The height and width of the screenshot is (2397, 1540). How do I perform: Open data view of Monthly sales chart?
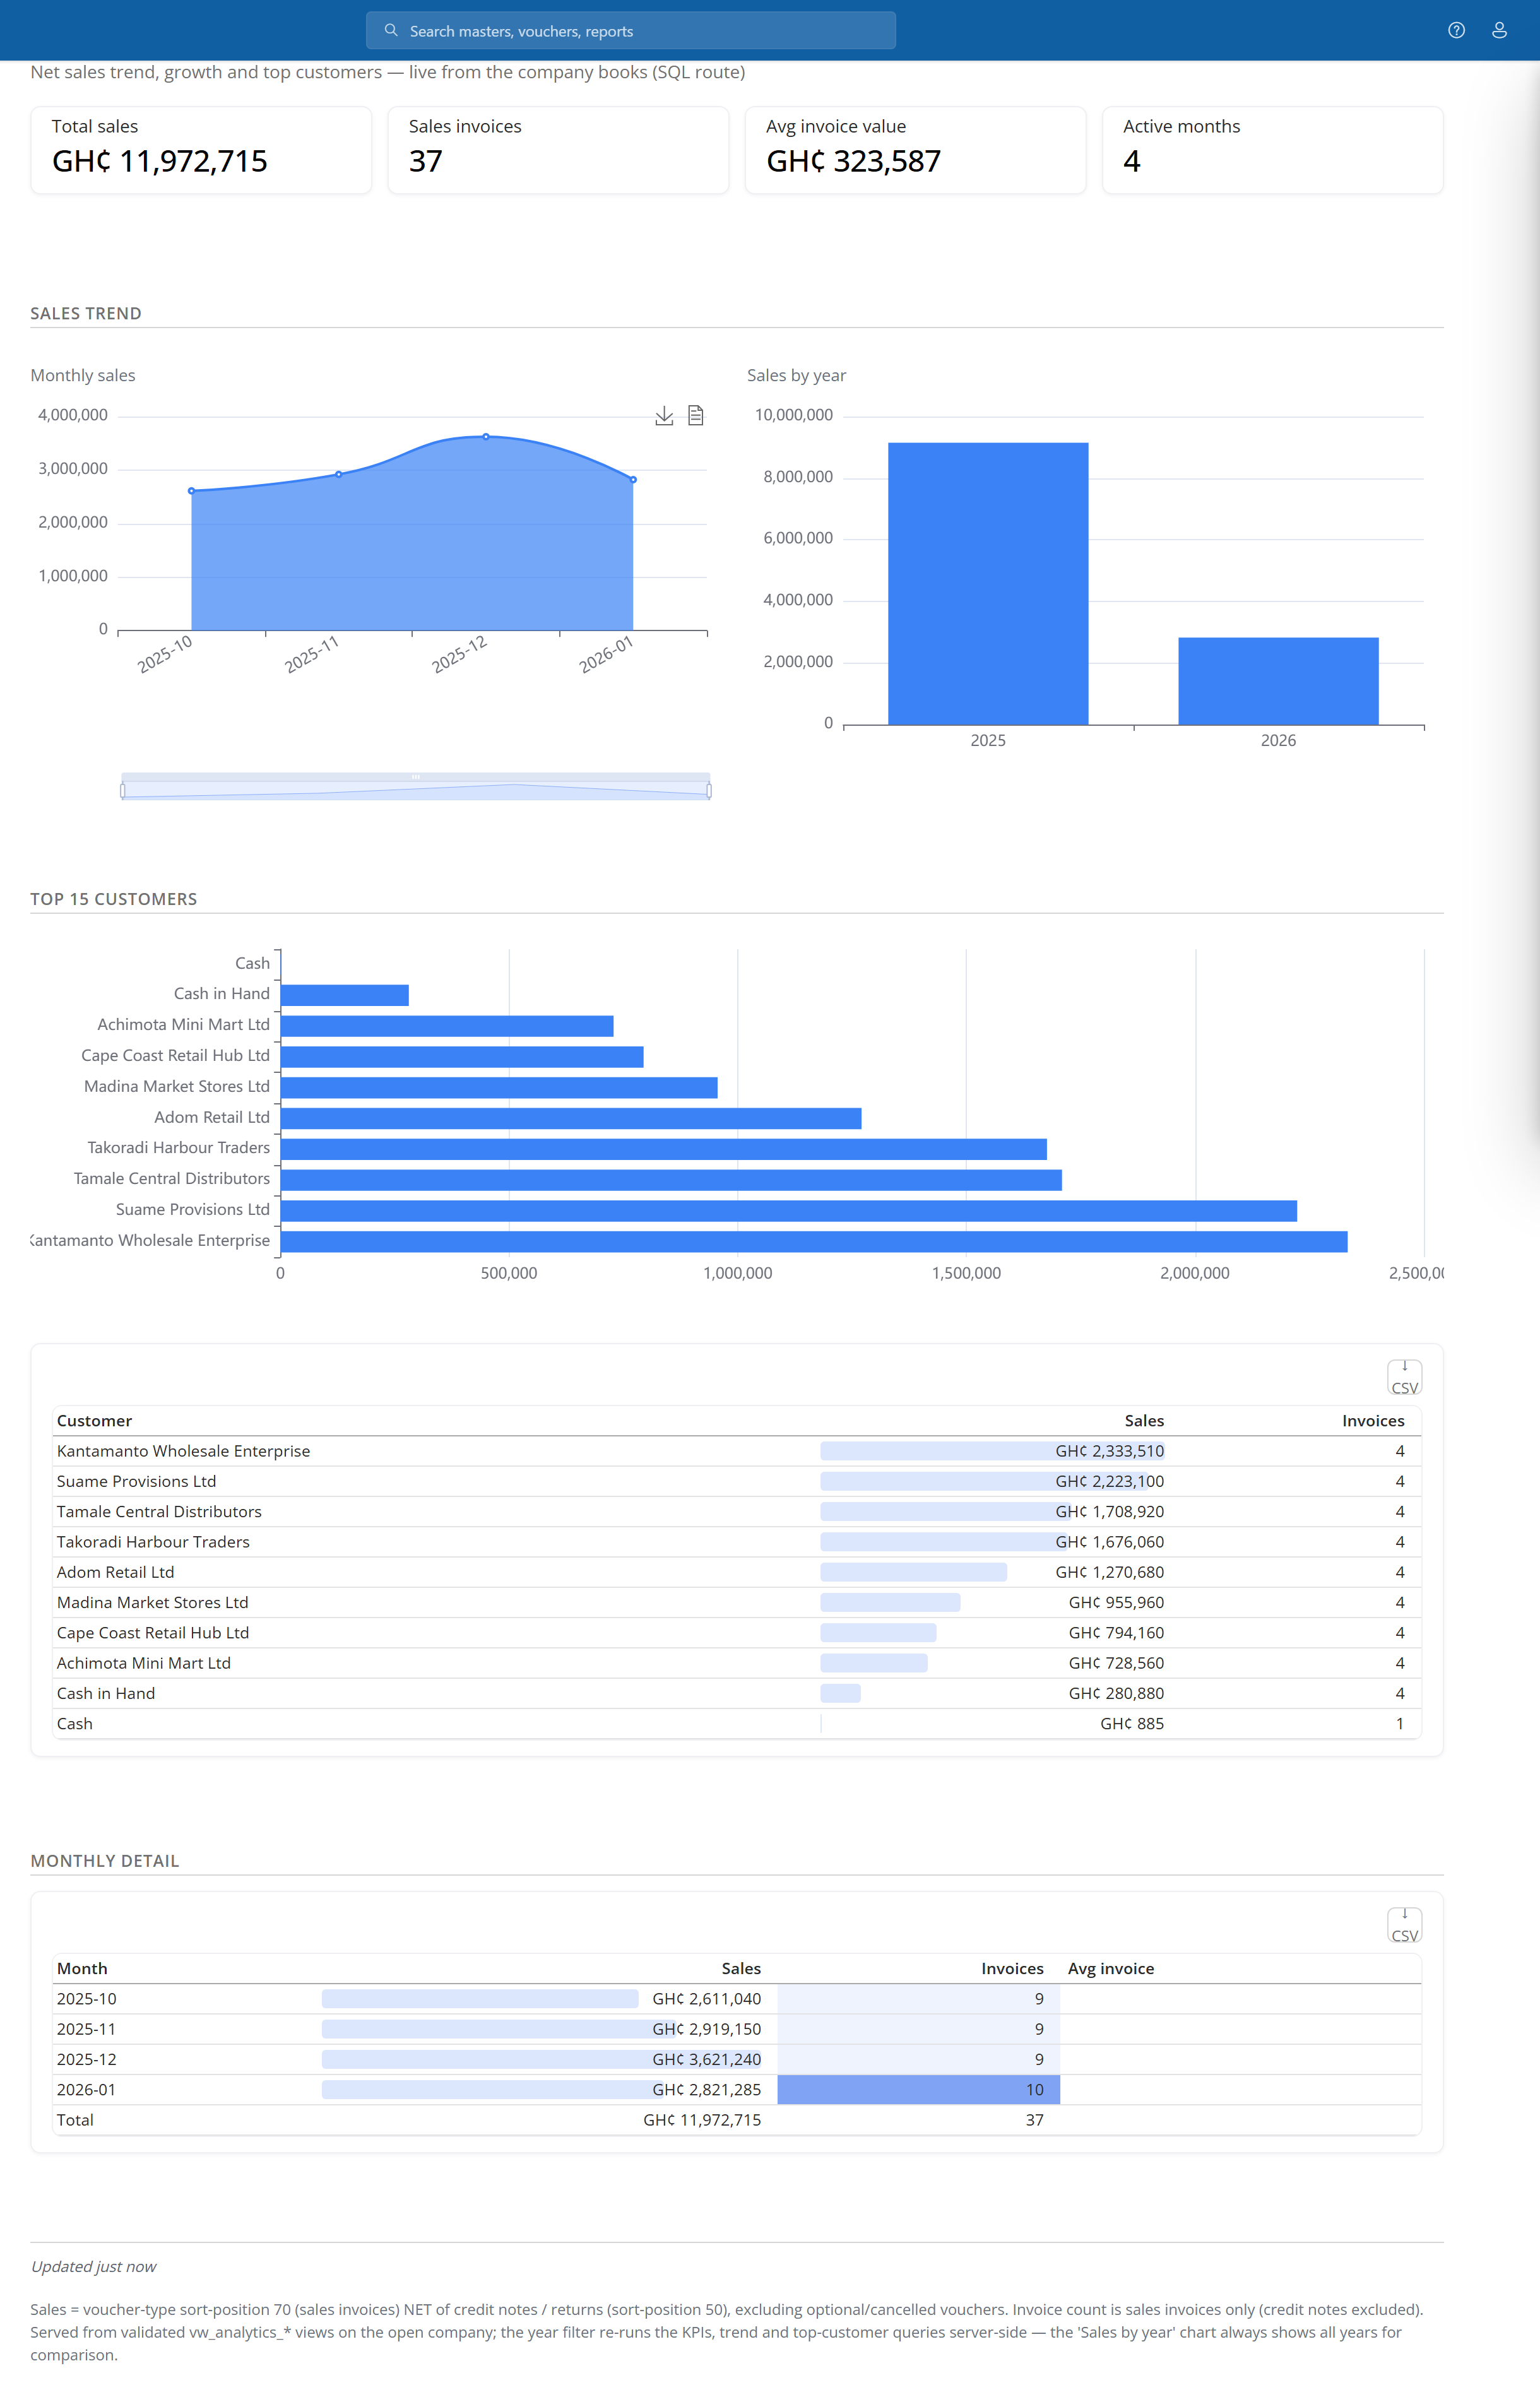tap(696, 416)
